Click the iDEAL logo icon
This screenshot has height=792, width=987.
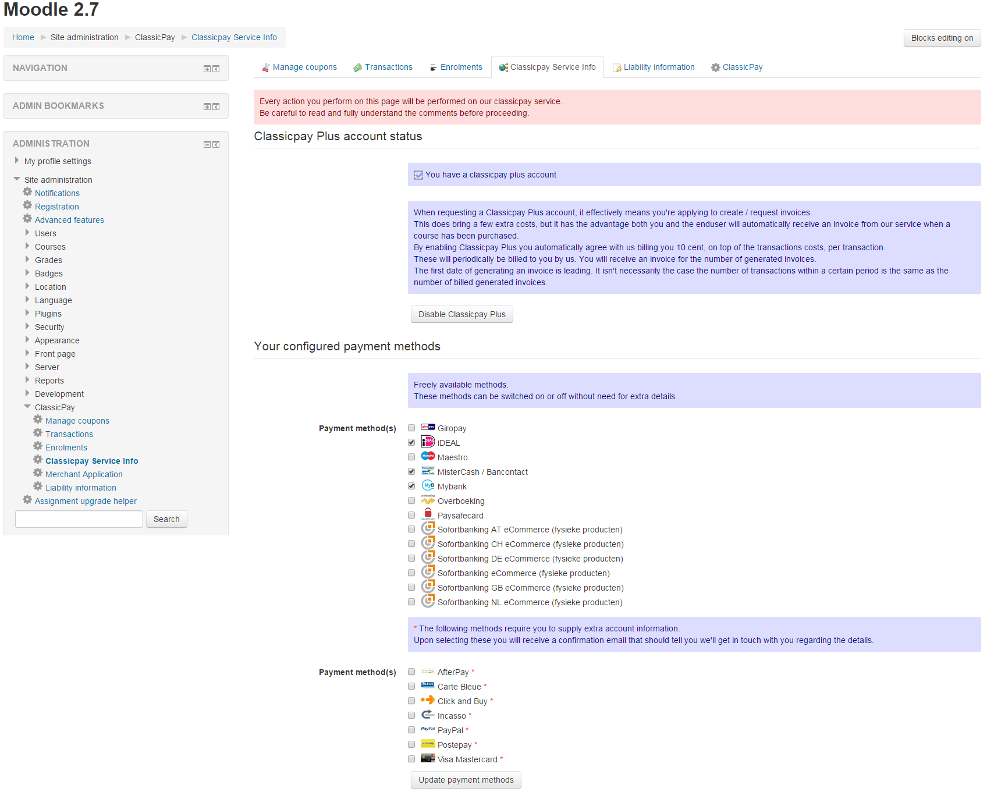click(428, 442)
